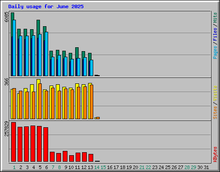Select the red KBytes bar for day 7

52,157
